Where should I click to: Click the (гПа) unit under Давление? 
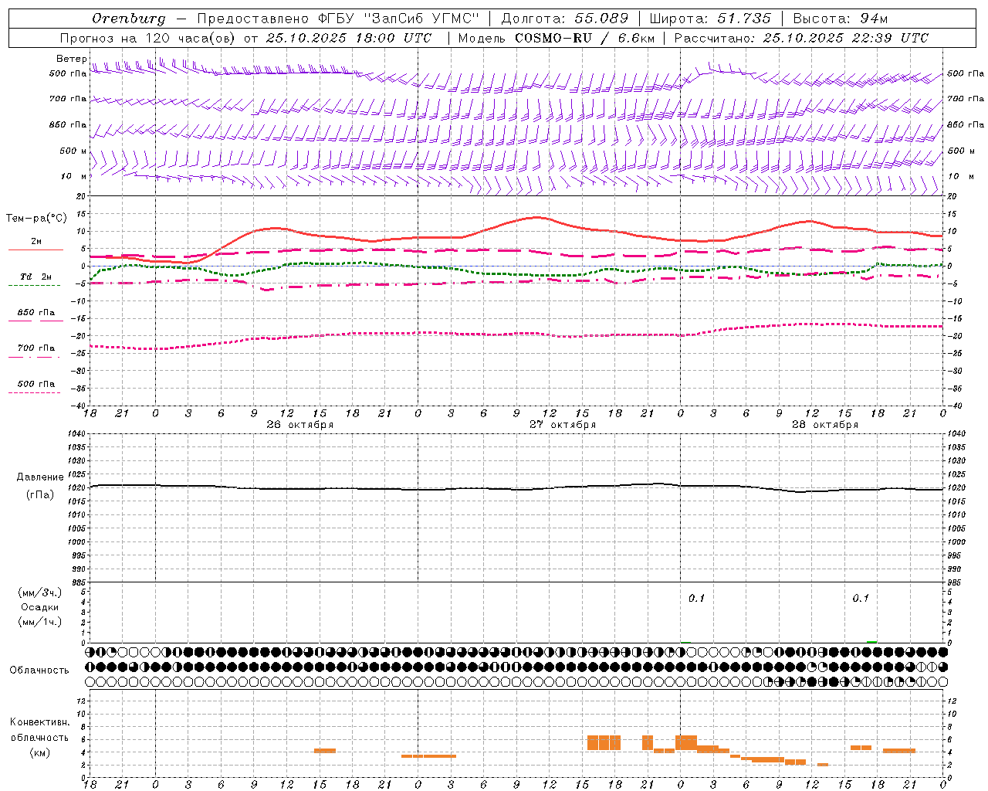40,494
